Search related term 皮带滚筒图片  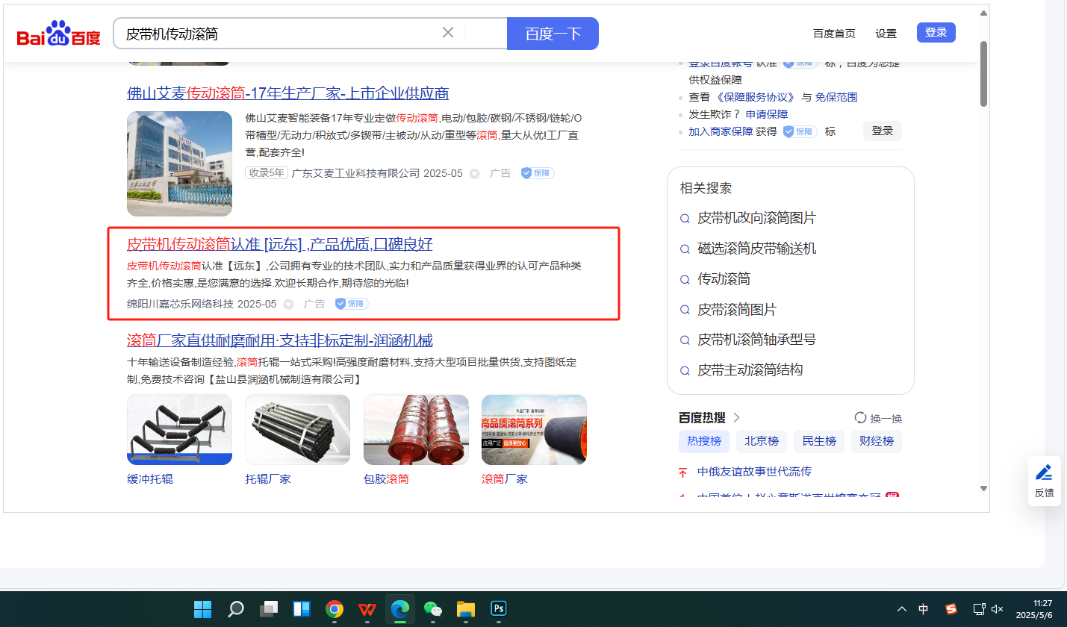(737, 310)
